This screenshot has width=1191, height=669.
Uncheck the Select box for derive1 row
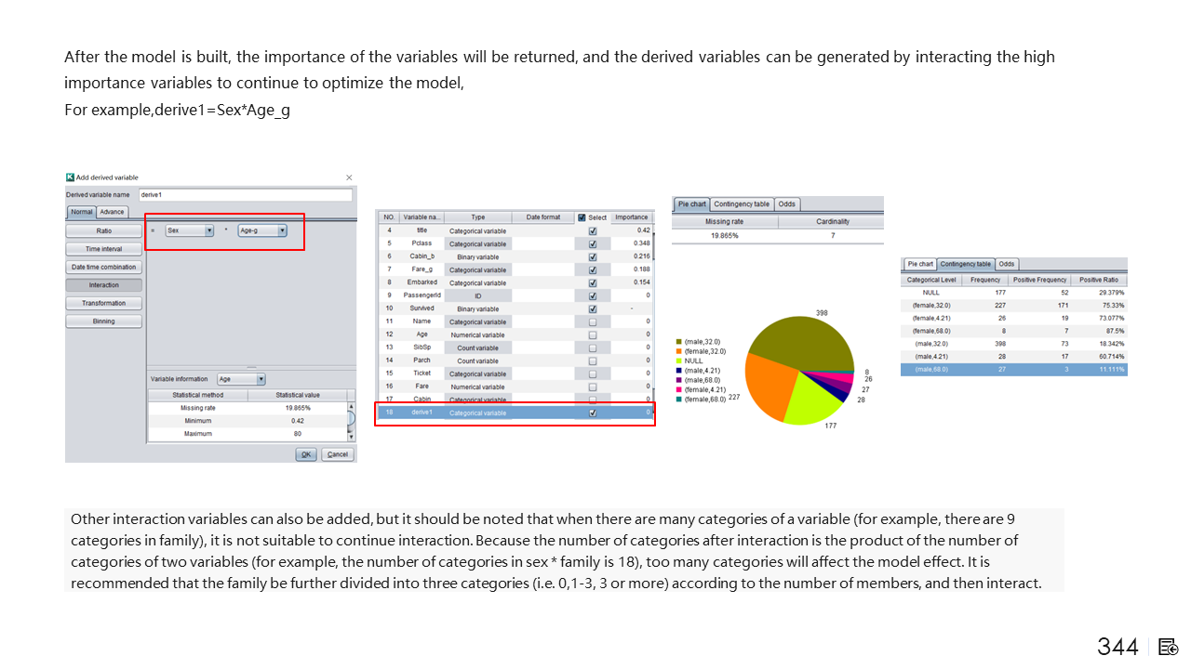[x=593, y=413]
